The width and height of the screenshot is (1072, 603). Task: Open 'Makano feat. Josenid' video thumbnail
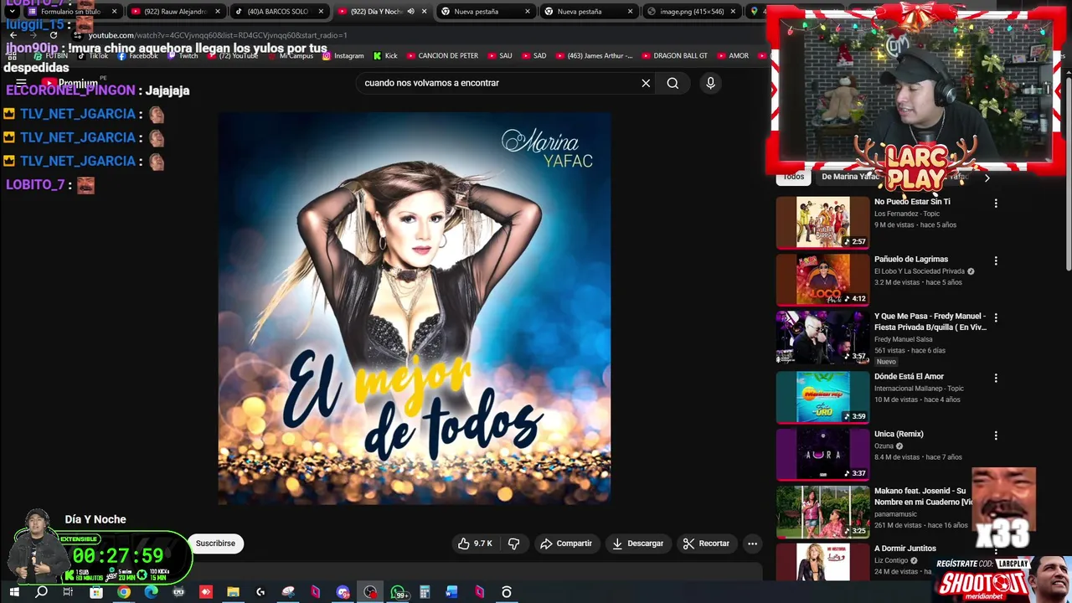pyautogui.click(x=822, y=511)
